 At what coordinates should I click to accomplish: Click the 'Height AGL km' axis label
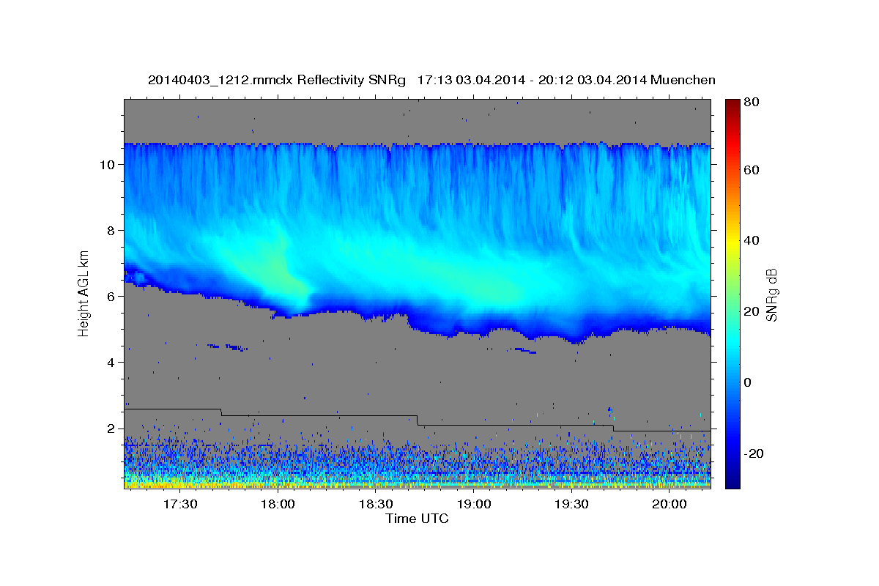(84, 293)
